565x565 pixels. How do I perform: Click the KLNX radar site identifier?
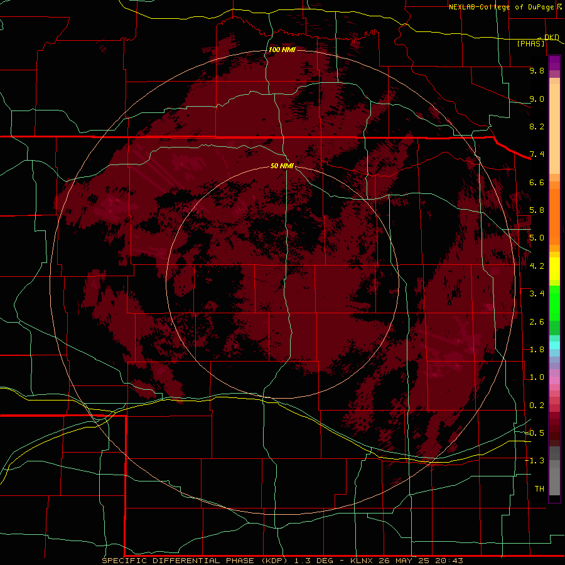coord(362,561)
